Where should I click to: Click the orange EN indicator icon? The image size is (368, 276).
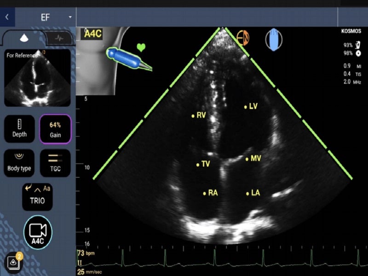pos(242,38)
